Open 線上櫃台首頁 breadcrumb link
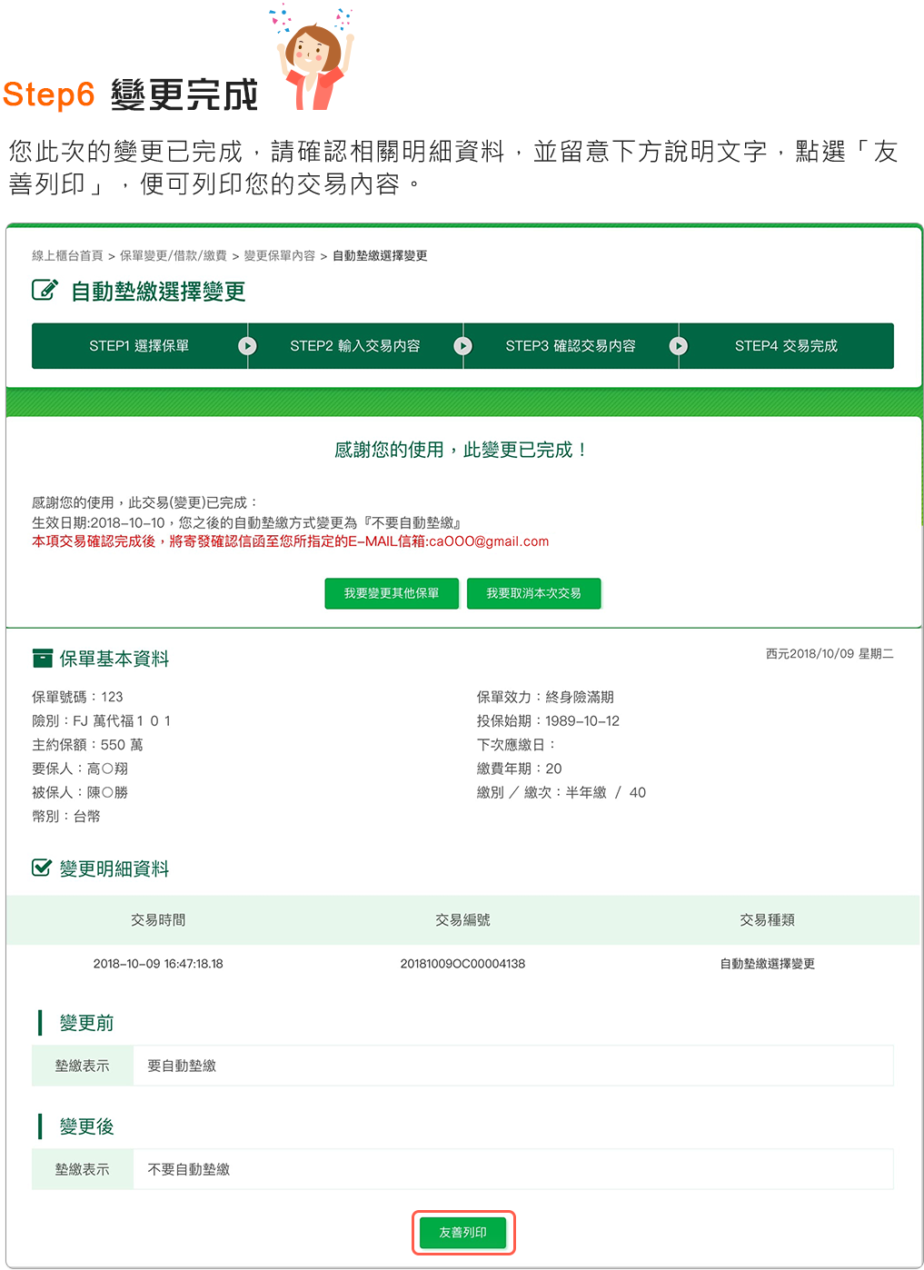The height and width of the screenshot is (1270, 924). (67, 256)
